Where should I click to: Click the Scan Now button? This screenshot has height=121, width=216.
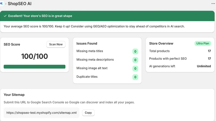tap(56, 44)
